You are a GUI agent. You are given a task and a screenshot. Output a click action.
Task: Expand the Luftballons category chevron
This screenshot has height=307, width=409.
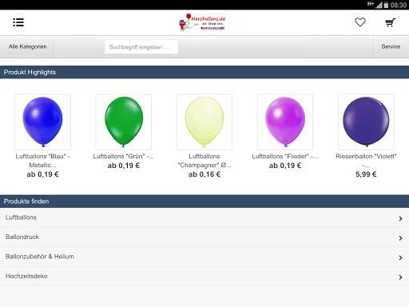tap(400, 218)
